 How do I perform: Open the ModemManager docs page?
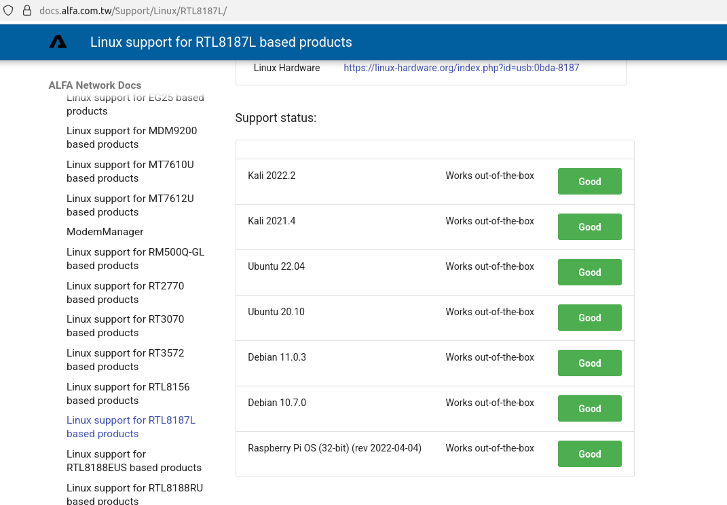click(105, 232)
